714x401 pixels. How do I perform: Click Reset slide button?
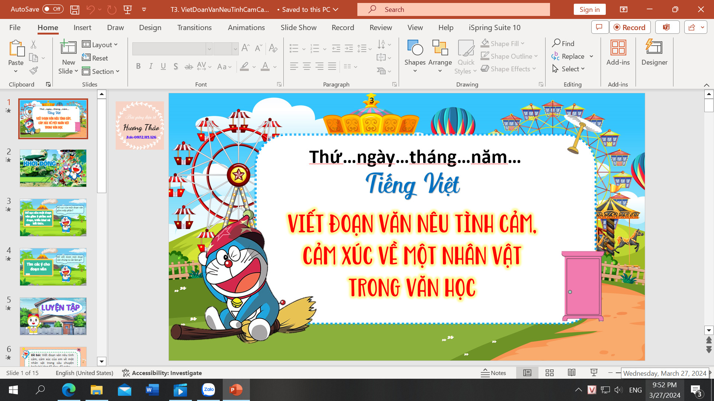(95, 58)
